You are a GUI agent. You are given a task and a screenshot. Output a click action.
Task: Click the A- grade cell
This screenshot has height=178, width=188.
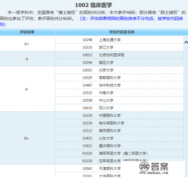coord(27,89)
